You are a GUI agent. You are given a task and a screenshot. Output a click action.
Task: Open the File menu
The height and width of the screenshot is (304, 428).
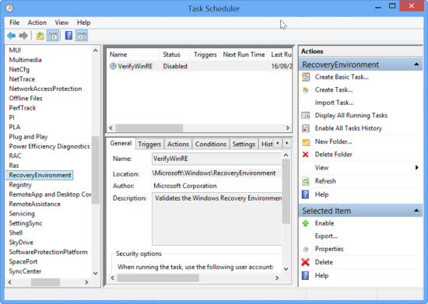pos(15,23)
